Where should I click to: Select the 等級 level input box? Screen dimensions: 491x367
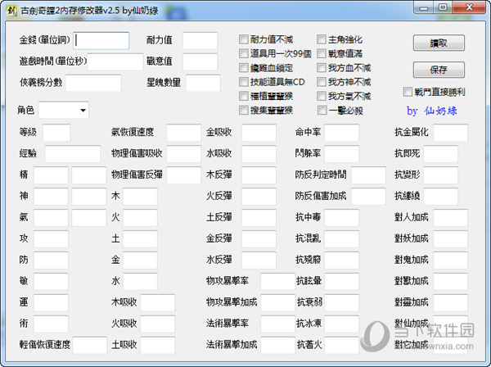click(56, 133)
